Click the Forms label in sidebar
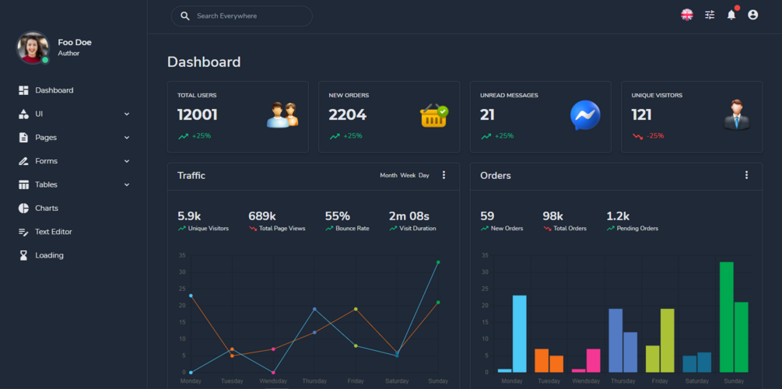This screenshot has height=389, width=782. tap(47, 161)
